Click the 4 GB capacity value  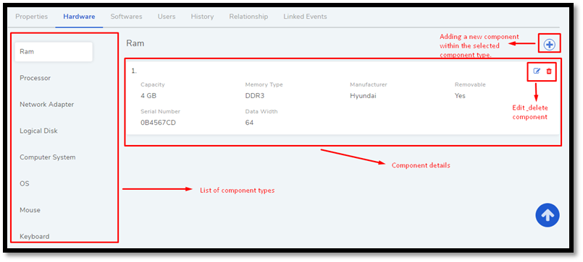click(x=148, y=95)
